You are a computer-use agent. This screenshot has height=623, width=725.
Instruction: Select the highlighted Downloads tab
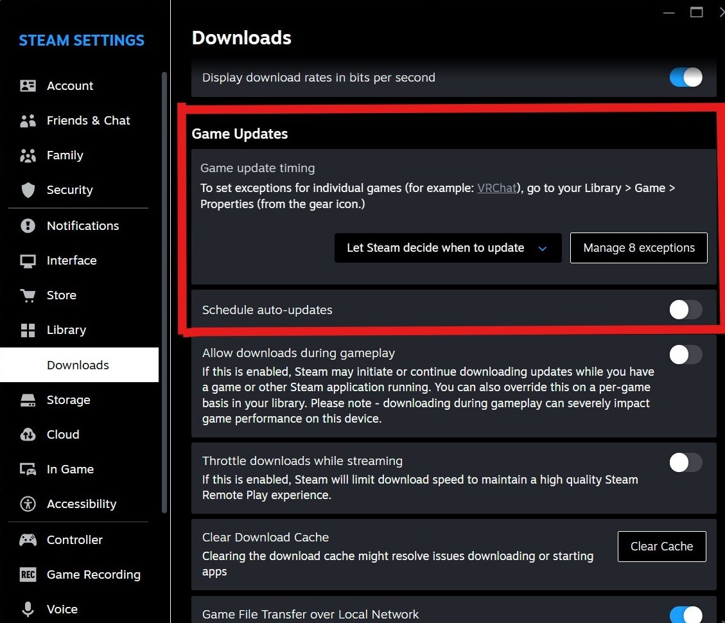(79, 365)
